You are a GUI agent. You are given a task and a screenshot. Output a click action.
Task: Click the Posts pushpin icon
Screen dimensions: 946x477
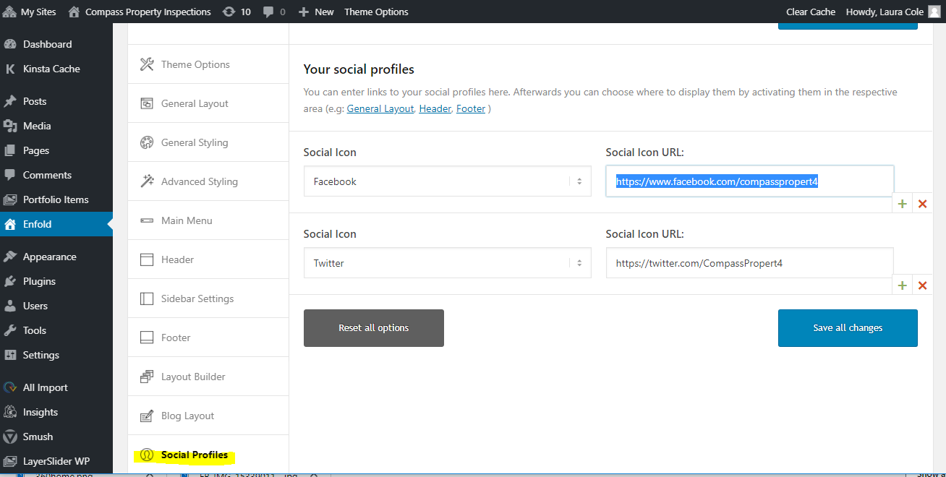(x=10, y=101)
